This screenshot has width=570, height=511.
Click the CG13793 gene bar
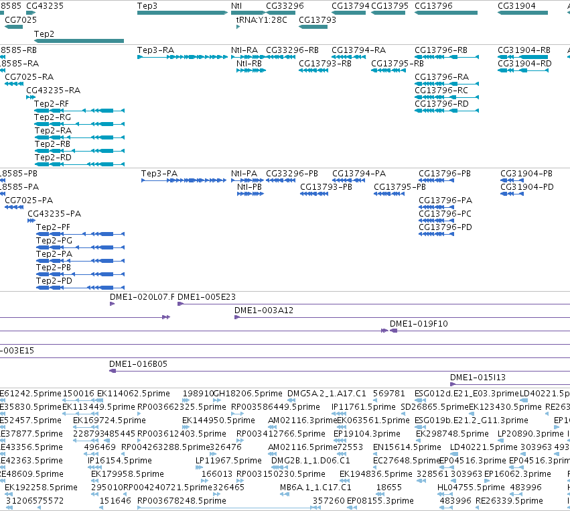pos(313,27)
